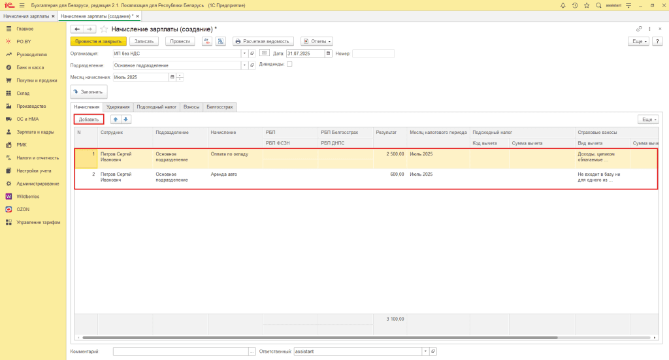Viewport: 669px width, 360px height.
Task: Open Зарплата и кадры in sidebar
Action: click(x=35, y=132)
